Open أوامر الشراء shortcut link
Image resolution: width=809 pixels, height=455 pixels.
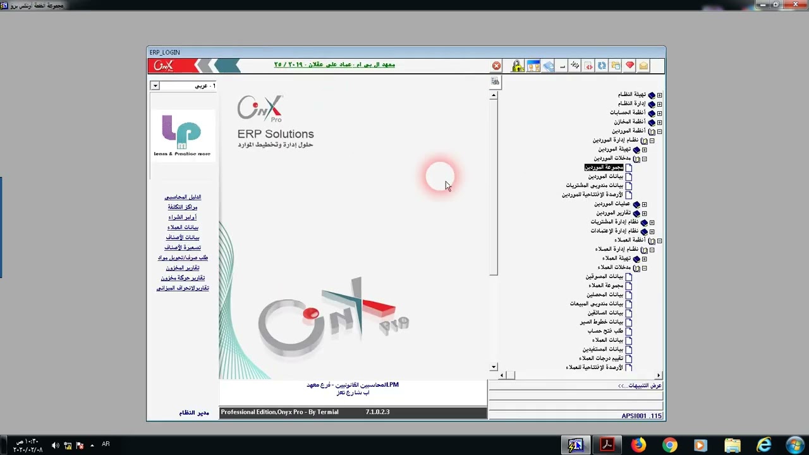[183, 217]
